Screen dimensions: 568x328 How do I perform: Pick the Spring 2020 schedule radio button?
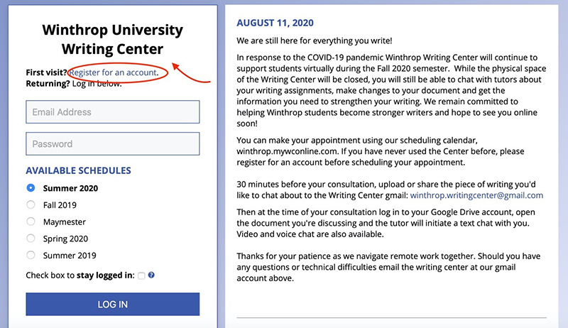(31, 239)
